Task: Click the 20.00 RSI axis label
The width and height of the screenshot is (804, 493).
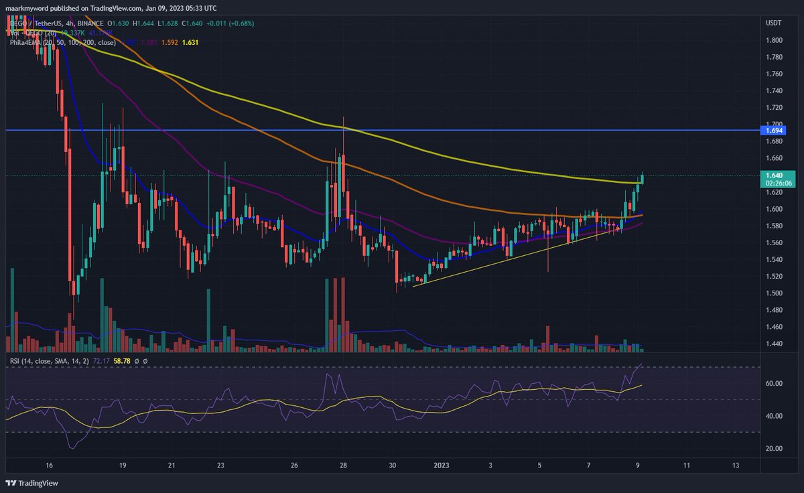Action: point(773,448)
